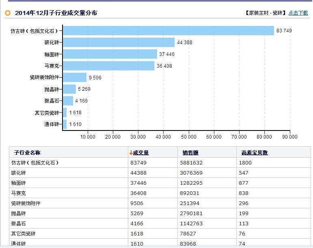Click the 2014年12月子行业成交量分布 title
Screen dimensions: 313x248
click(x=56, y=13)
